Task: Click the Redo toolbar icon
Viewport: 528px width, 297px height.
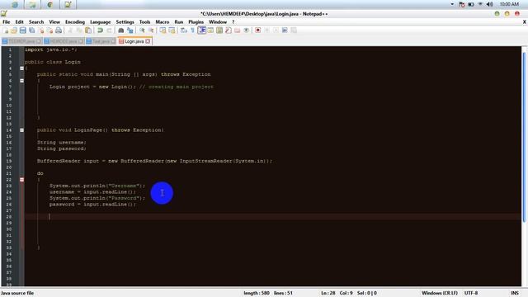Action: (x=109, y=31)
